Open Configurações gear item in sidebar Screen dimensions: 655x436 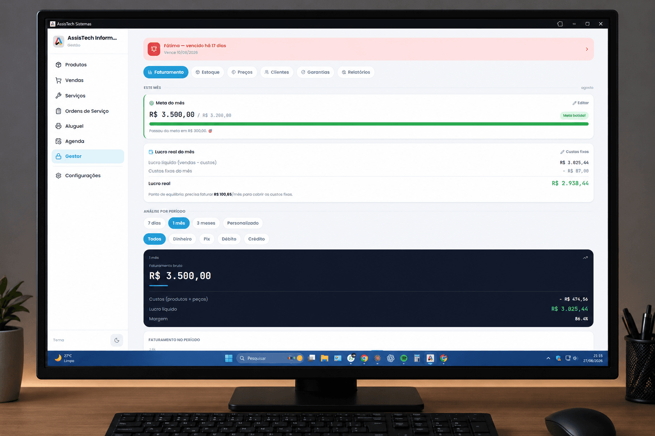click(x=88, y=175)
